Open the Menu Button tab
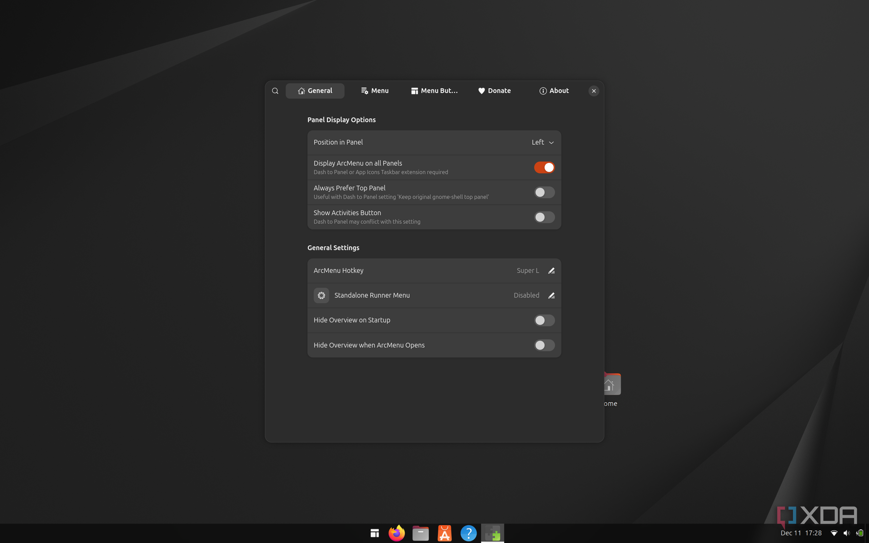The image size is (869, 543). click(434, 91)
